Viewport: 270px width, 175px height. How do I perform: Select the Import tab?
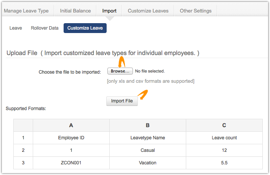pyautogui.click(x=109, y=11)
